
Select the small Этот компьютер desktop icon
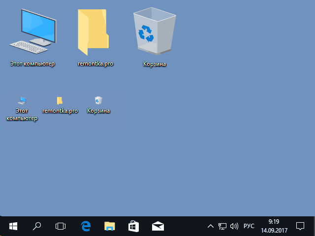tap(22, 100)
